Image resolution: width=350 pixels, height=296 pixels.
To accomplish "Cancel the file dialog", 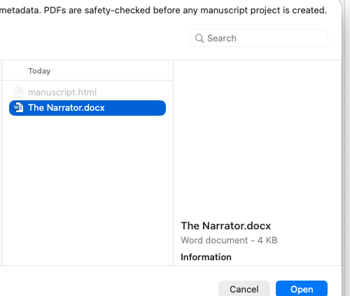I will (244, 289).
